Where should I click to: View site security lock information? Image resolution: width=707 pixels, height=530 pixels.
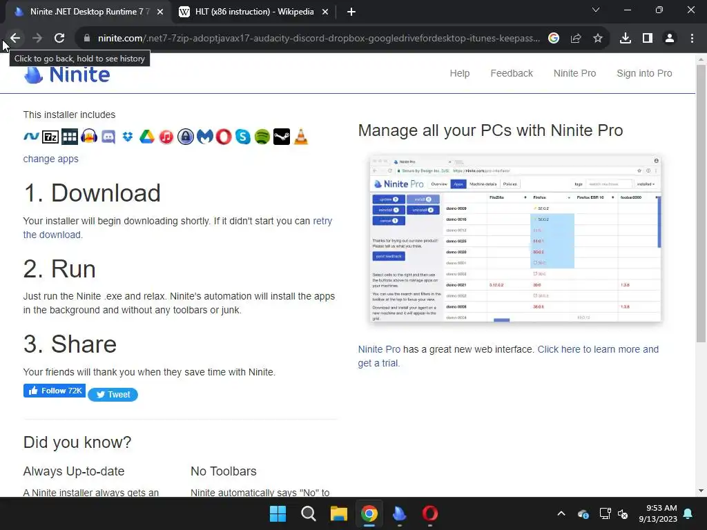(87, 39)
